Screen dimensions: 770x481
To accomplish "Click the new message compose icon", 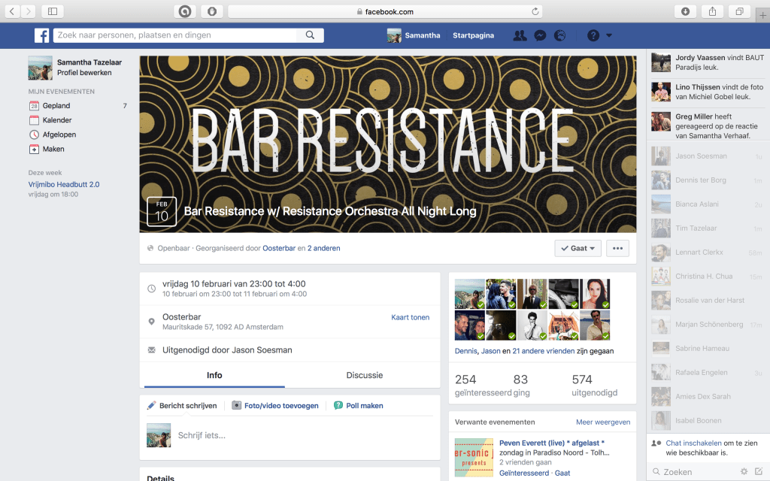I will pos(758,471).
